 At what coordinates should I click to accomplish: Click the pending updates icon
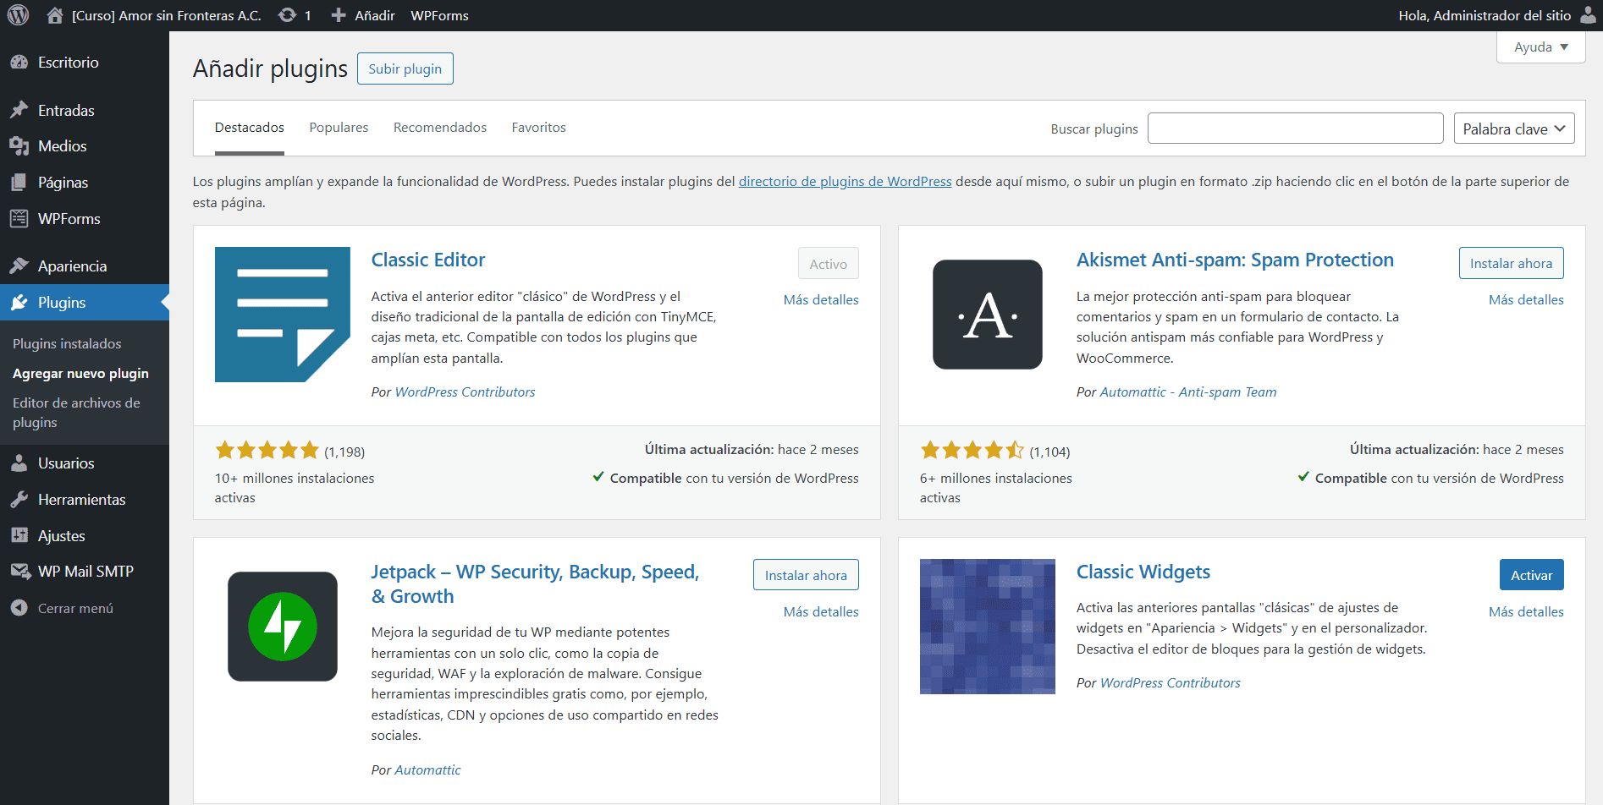288,15
